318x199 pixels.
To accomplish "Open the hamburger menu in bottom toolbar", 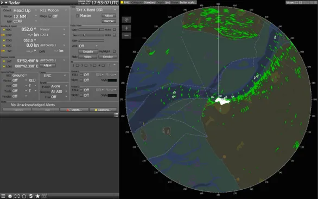I will coord(3,196).
